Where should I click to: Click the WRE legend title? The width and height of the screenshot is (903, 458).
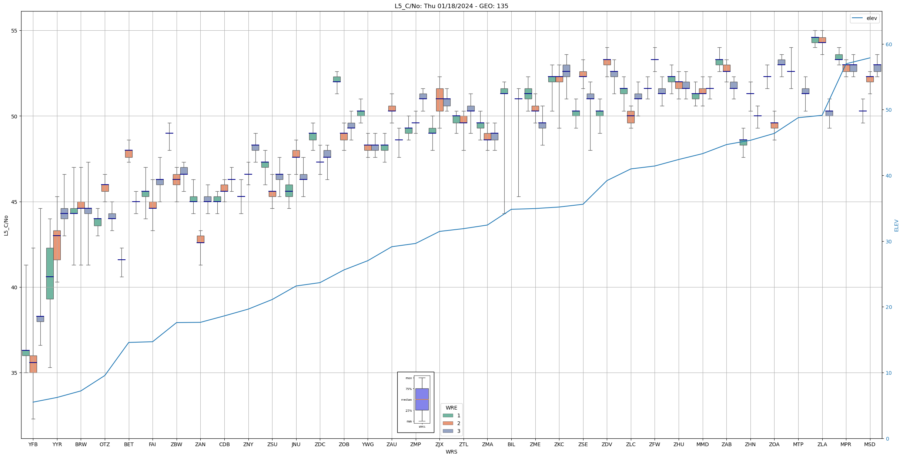click(451, 408)
